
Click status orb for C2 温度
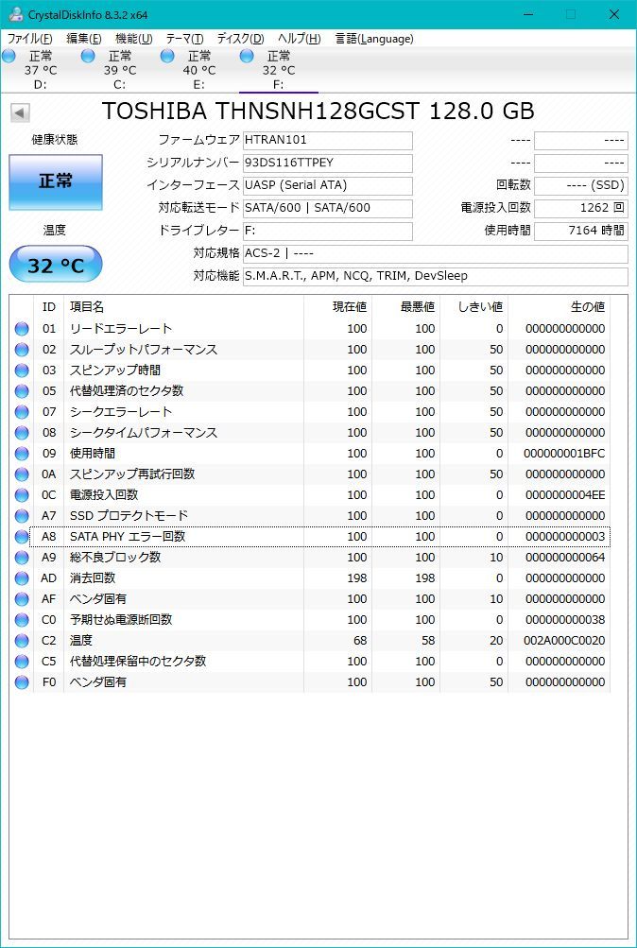(x=22, y=641)
